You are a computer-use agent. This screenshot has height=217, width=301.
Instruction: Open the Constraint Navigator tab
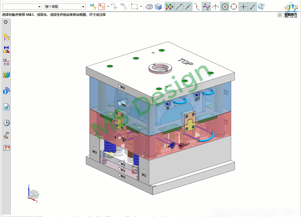click(x=6, y=49)
